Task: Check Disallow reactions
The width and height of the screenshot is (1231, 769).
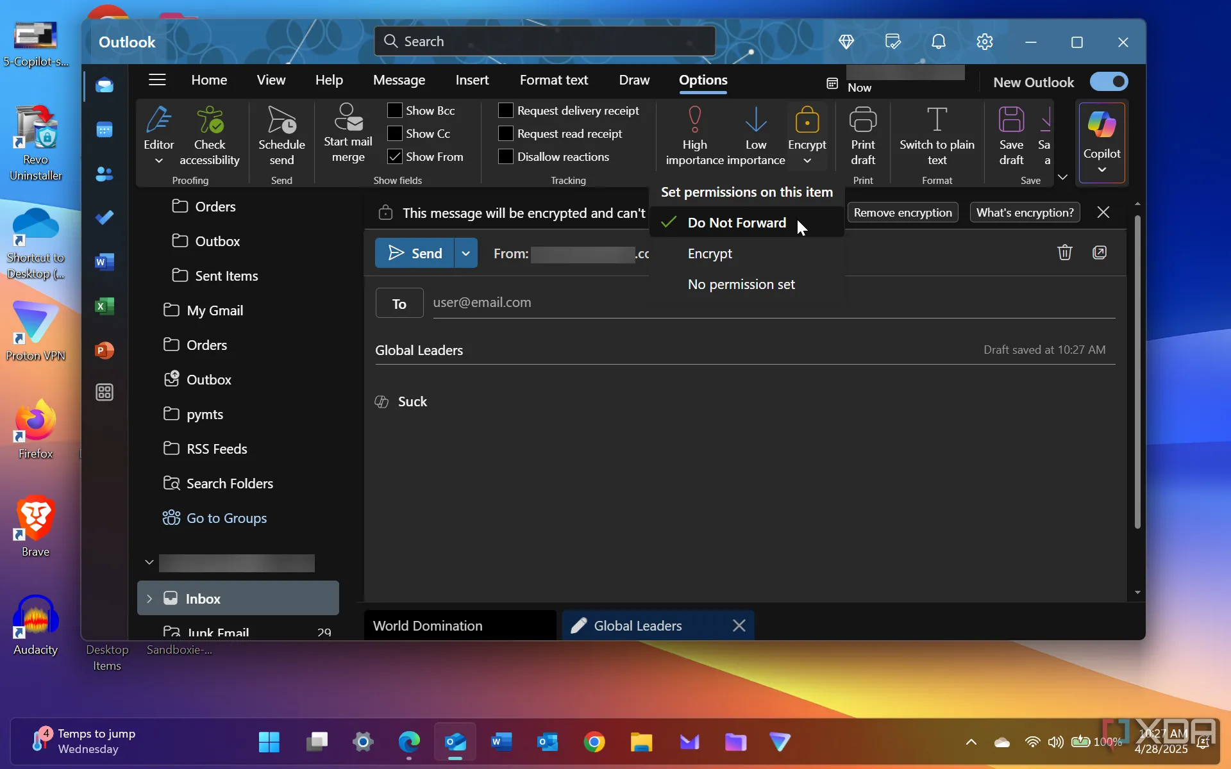Action: pyautogui.click(x=506, y=156)
